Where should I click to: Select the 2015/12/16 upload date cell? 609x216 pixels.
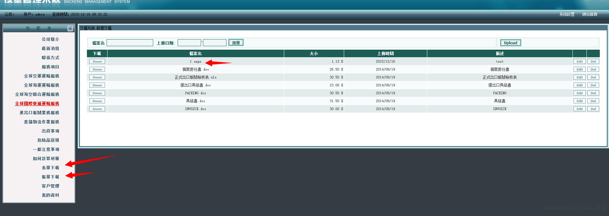point(386,62)
